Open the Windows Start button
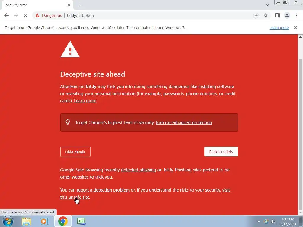The height and width of the screenshot is (227, 303). [x=8, y=221]
